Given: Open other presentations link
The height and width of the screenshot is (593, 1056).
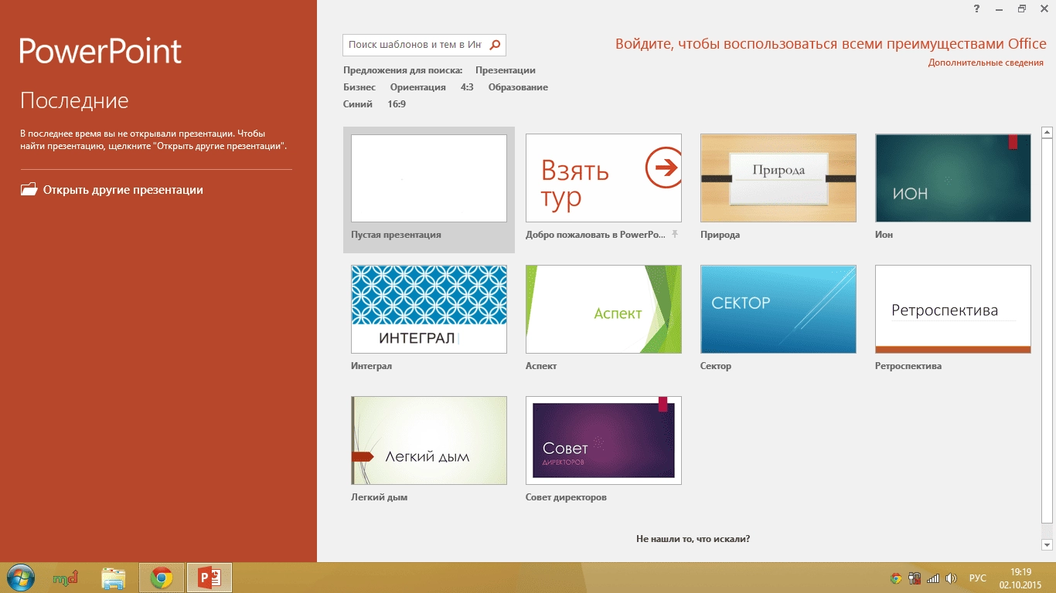Looking at the screenshot, I should (x=123, y=190).
